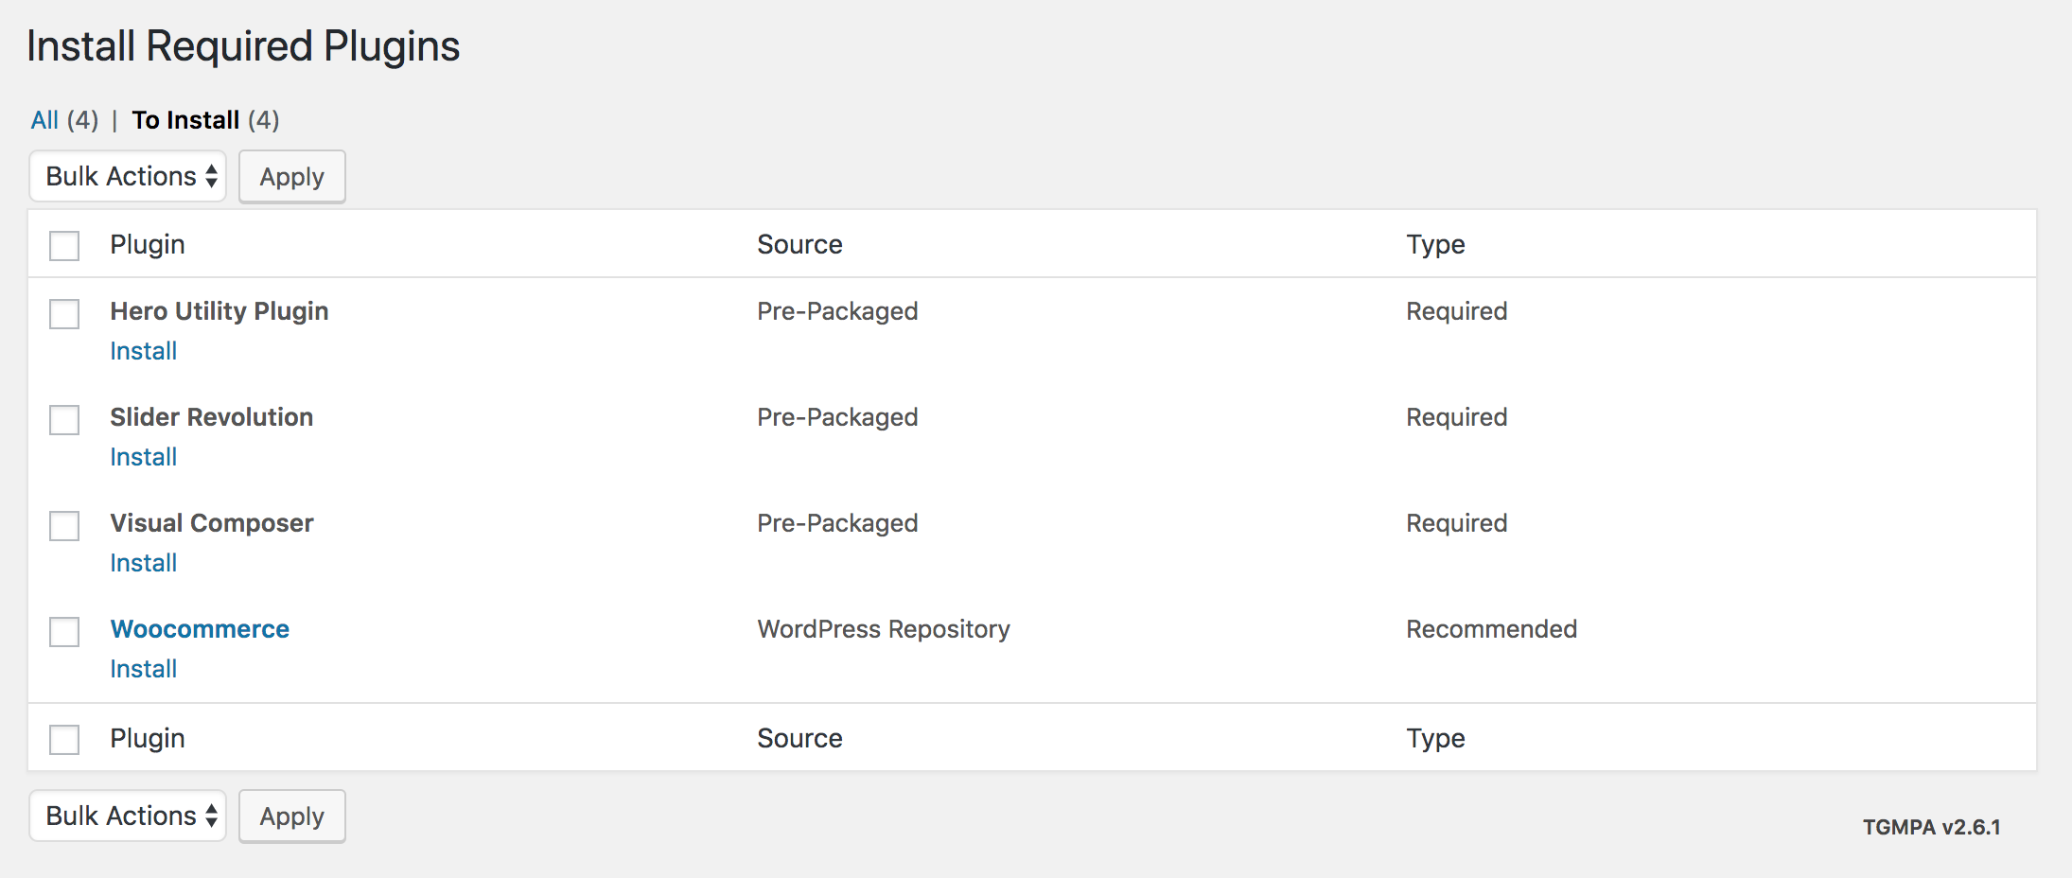The width and height of the screenshot is (2072, 878).
Task: Click the top Apply button
Action: tap(291, 177)
